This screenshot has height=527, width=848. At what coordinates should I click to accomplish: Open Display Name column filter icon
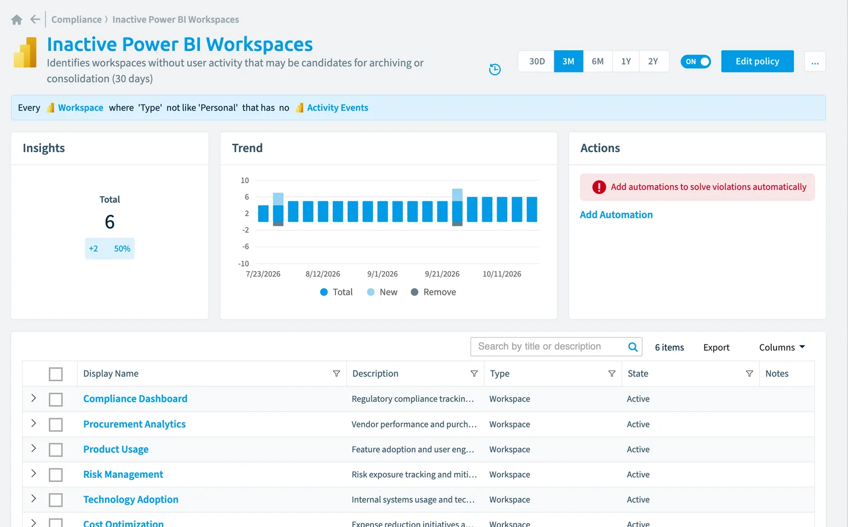(336, 373)
